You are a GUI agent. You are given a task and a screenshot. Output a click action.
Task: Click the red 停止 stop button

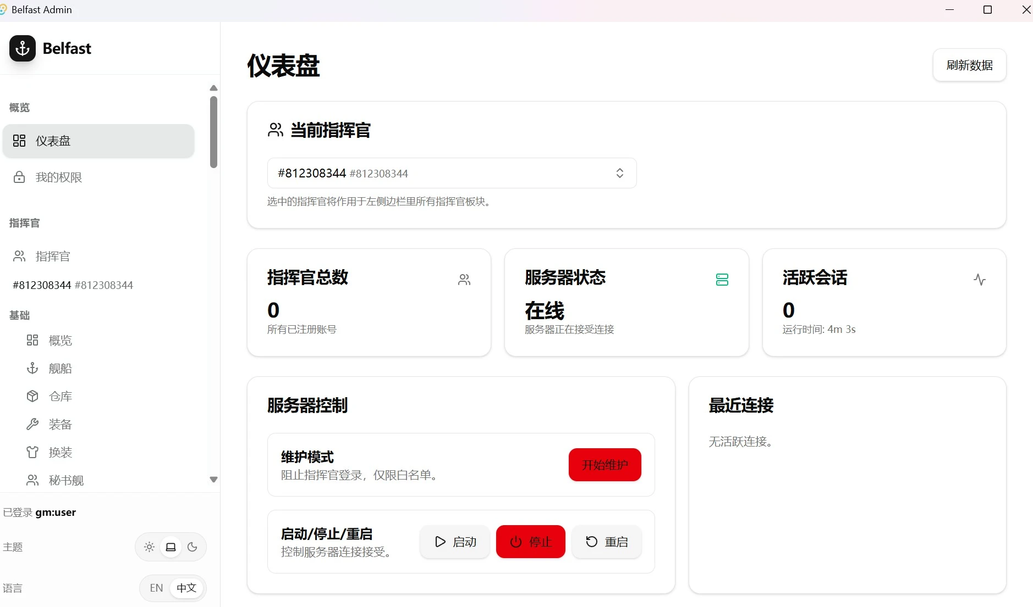pyautogui.click(x=530, y=542)
